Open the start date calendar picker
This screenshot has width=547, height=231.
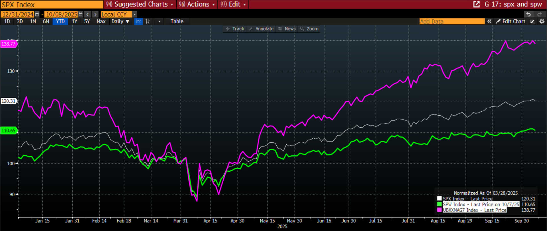pyautogui.click(x=37, y=14)
